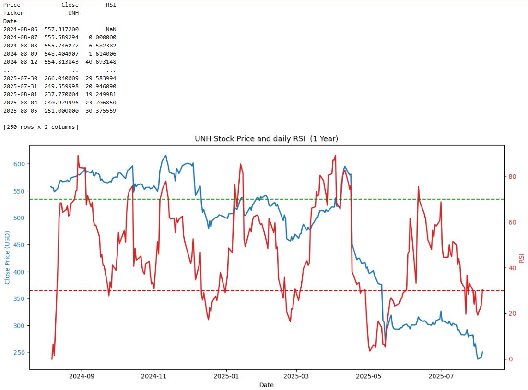Click the right-side 'RSI' axis label on the chart

click(x=521, y=258)
